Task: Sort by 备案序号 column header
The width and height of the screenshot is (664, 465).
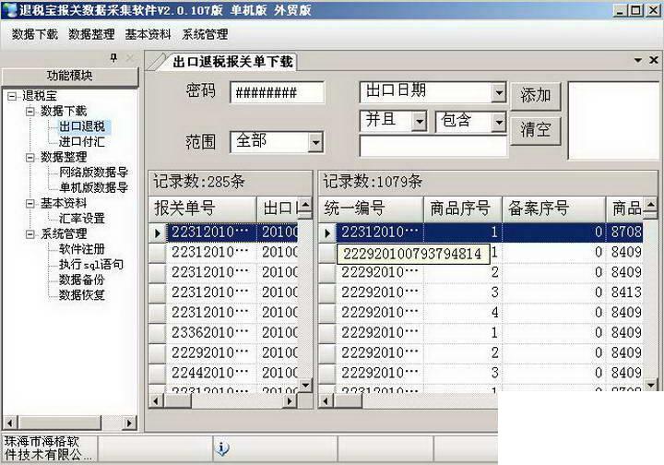Action: (x=554, y=209)
